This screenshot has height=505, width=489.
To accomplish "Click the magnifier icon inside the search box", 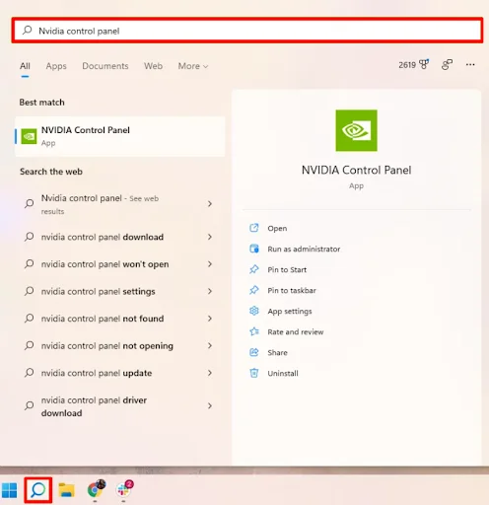I will click(x=27, y=31).
